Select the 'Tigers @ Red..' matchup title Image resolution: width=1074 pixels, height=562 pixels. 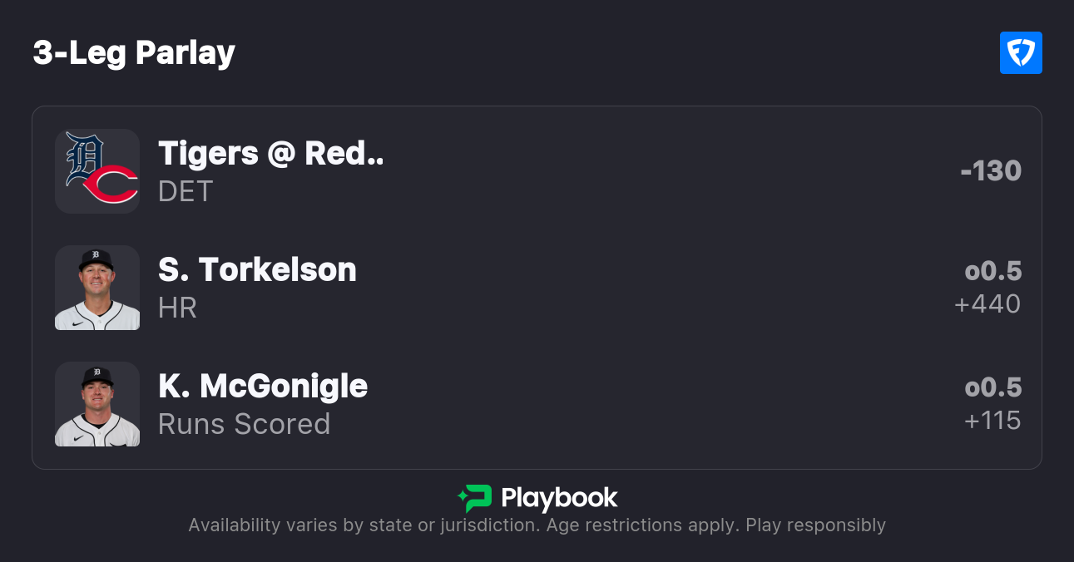[271, 153]
